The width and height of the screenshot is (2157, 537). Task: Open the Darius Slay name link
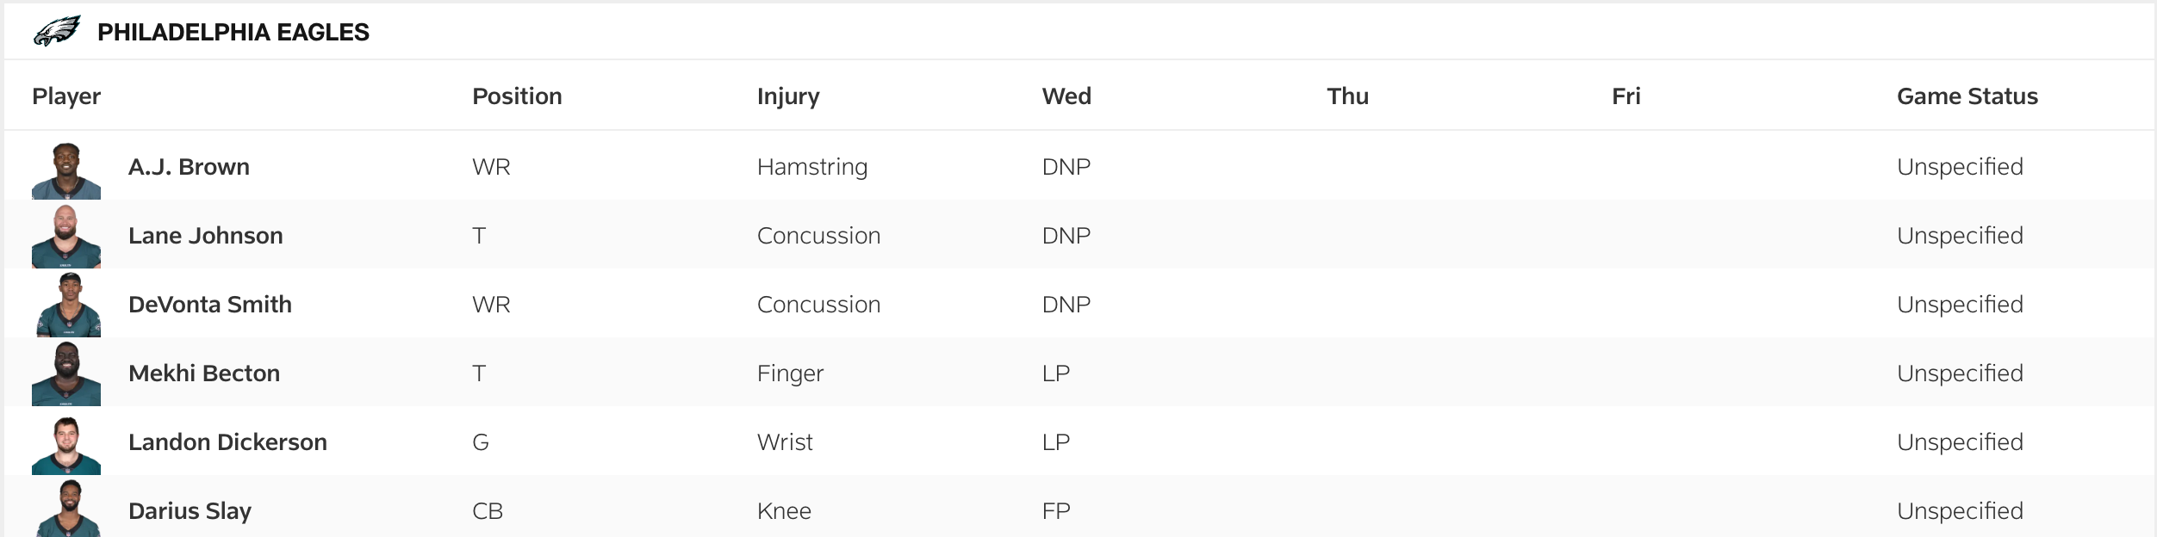pyautogui.click(x=190, y=511)
